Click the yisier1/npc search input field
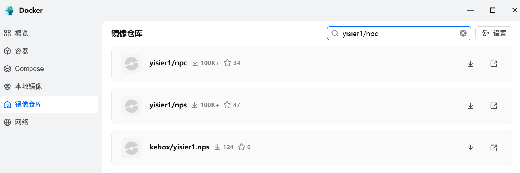Image resolution: width=520 pixels, height=173 pixels. (396, 33)
